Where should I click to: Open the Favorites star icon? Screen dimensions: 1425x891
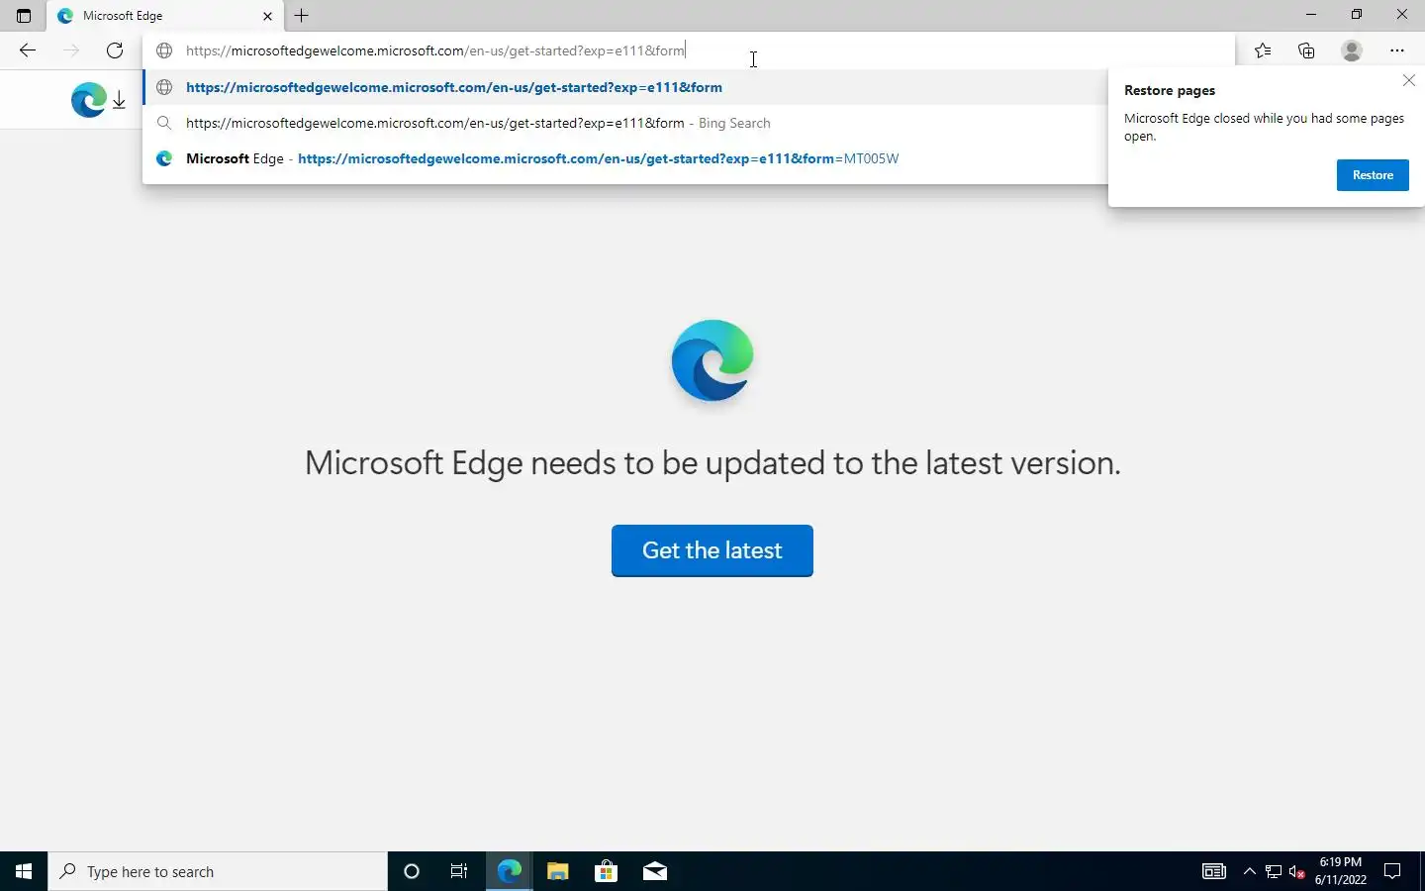[x=1263, y=50]
